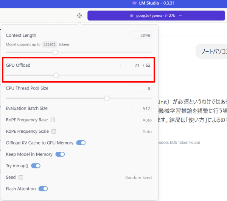
Task: Click the Random Seed value field
Action: tap(138, 177)
